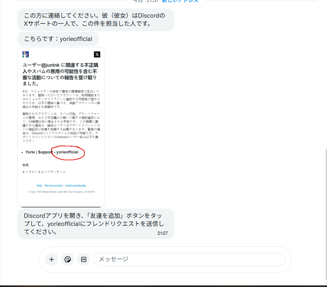Viewport: 327px width, 287px height.
Task: Click the Help link in the email image
Action: tap(39, 185)
